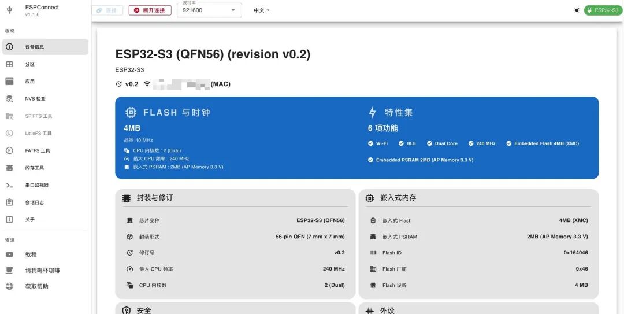Viewport: 624px width, 314px height.
Task: Click the Flash 设备 value 4 MB
Action: 581,285
